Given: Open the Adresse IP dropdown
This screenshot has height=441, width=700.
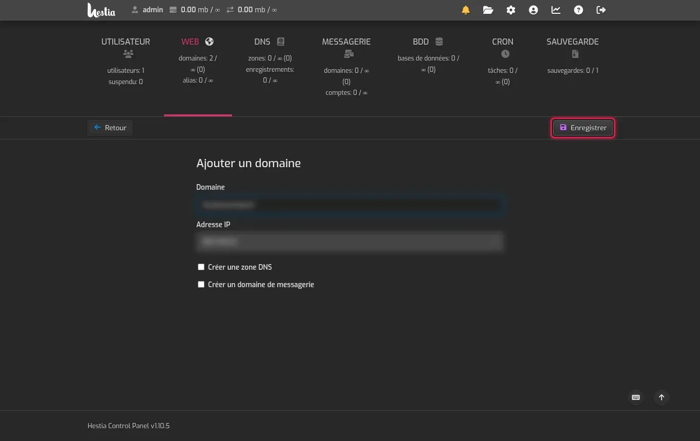Looking at the screenshot, I should point(349,242).
